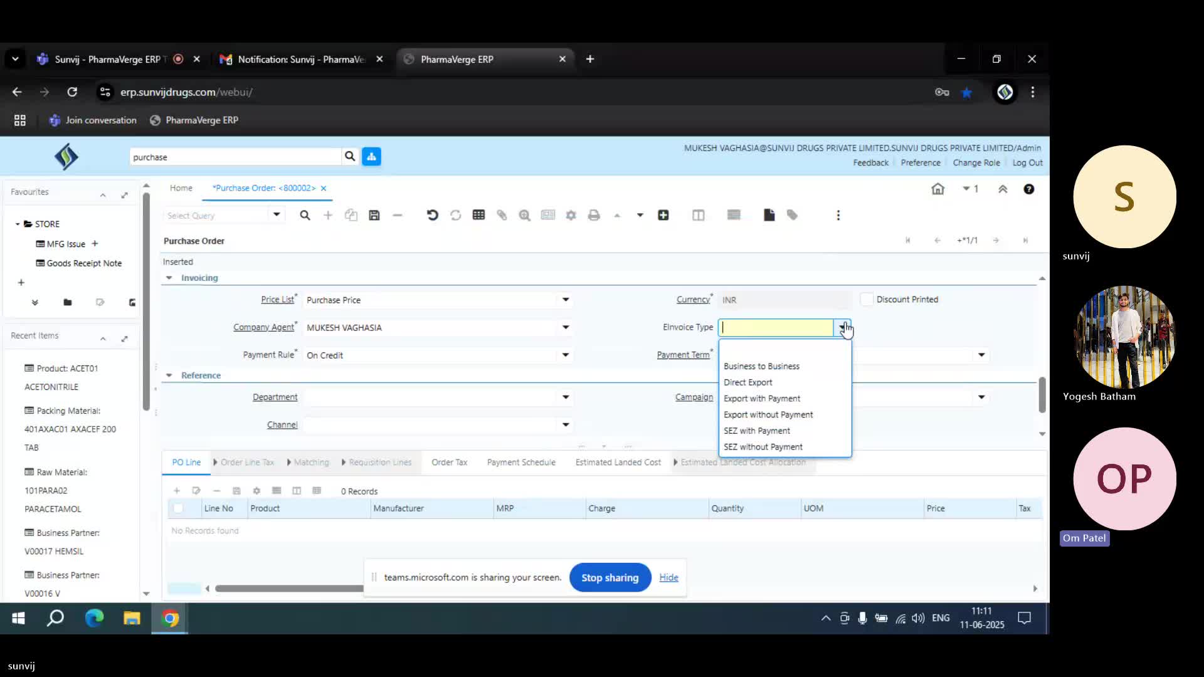
Task: Click the form's vertical scrollbar thumb
Action: [1042, 394]
